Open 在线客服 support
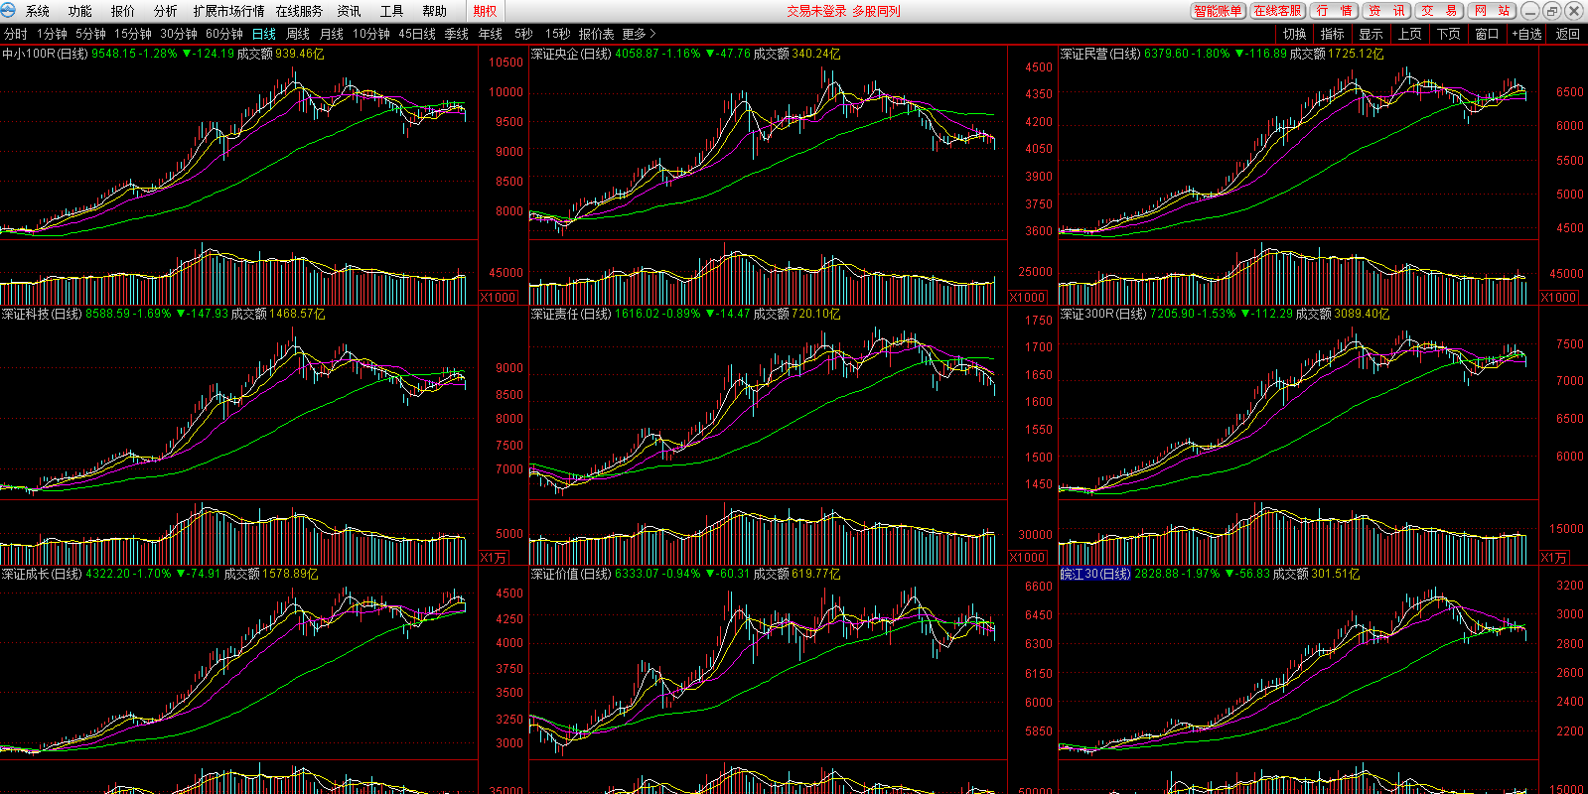This screenshot has width=1588, height=794. pyautogui.click(x=1277, y=11)
